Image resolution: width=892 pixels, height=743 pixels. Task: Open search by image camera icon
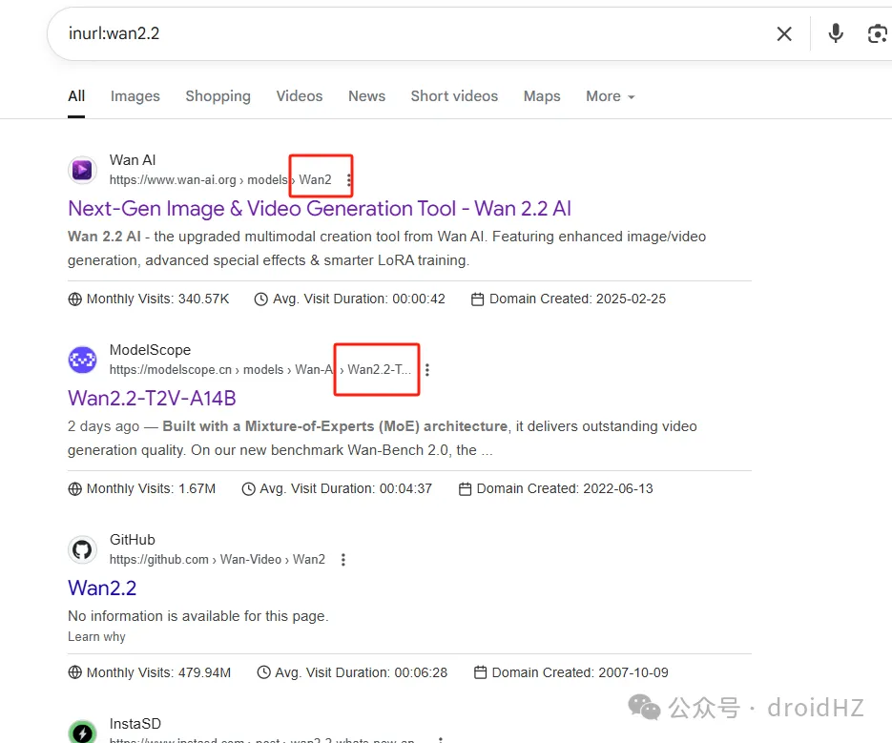click(x=877, y=34)
